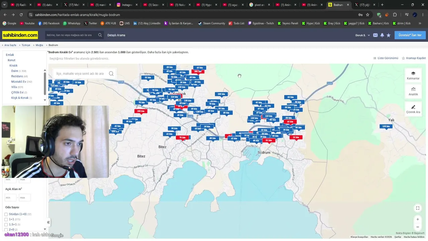
Task: Check the 1.5+1 room filter
Action: (6, 225)
